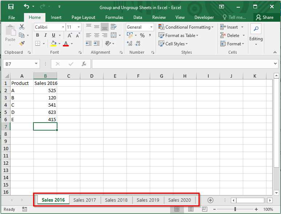Expand the Conditional Formatting menu
The height and width of the screenshot is (214, 281).
[186, 27]
